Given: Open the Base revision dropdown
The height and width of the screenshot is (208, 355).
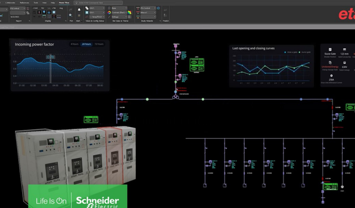Looking at the screenshot, I should [x=119, y=8].
